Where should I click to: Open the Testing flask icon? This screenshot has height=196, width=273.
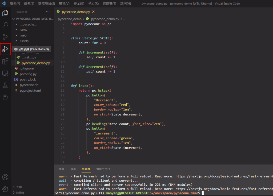pos(5,85)
